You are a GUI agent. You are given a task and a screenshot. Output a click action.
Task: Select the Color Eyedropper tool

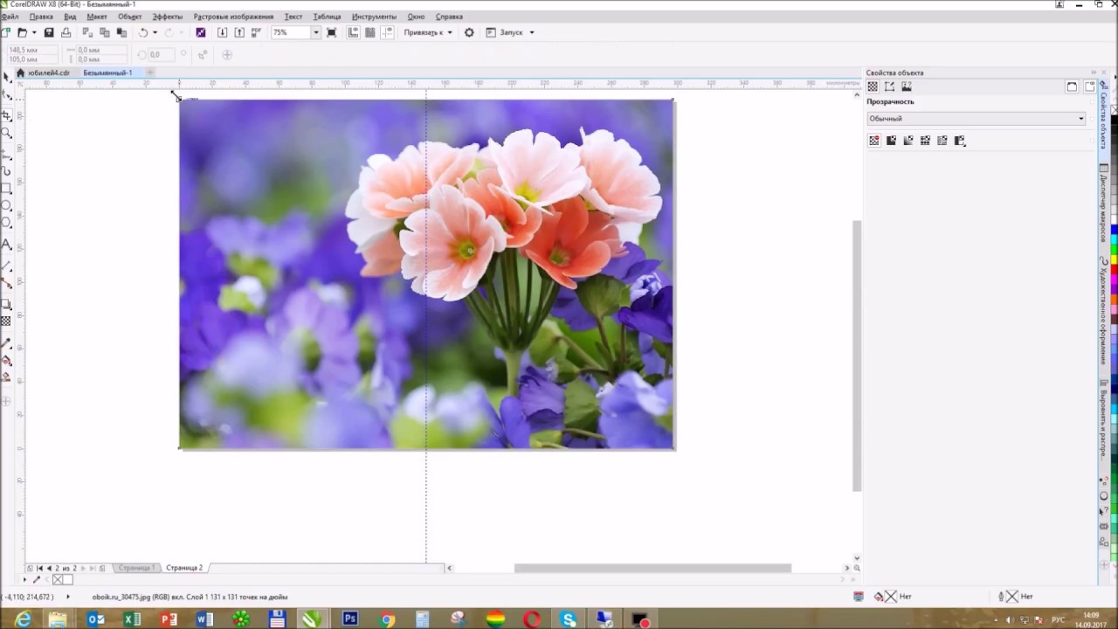point(6,342)
